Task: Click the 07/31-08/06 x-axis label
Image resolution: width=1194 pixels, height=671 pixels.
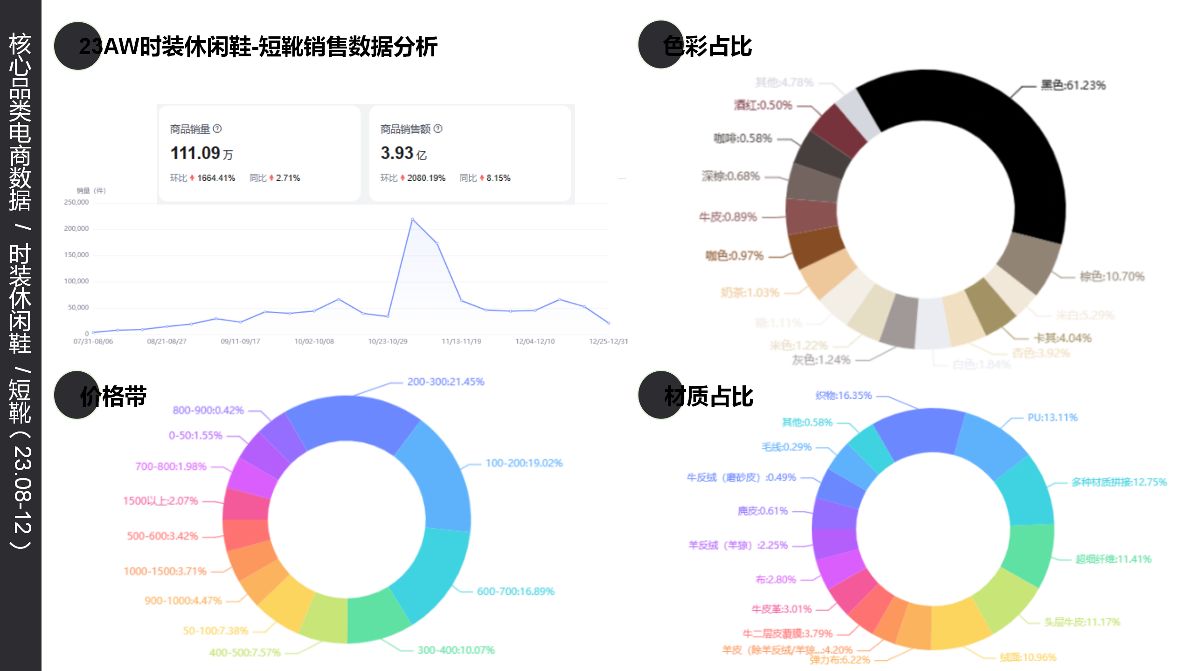Action: coord(93,342)
